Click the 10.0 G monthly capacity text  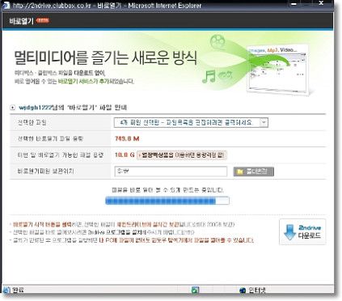pos(125,155)
